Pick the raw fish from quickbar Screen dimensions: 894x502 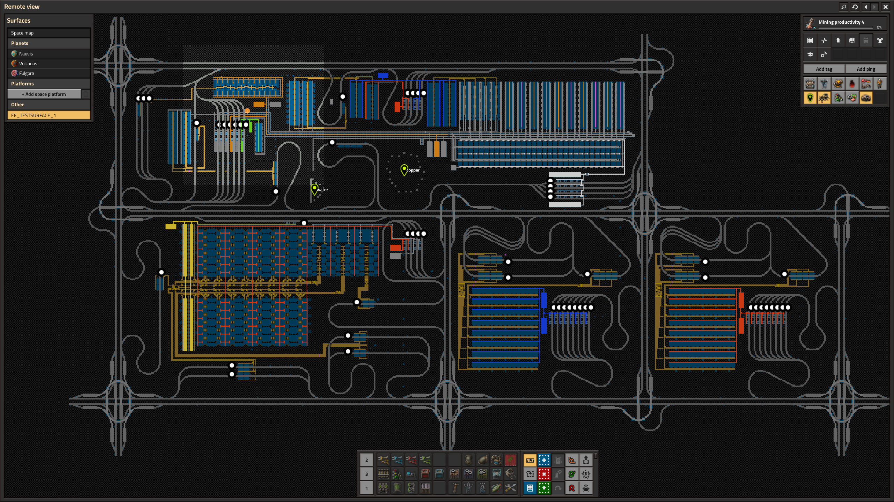(x=497, y=488)
